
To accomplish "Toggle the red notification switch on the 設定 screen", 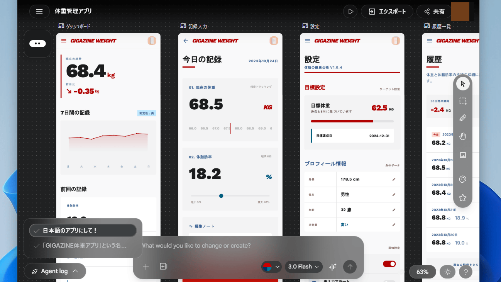I will (389, 264).
